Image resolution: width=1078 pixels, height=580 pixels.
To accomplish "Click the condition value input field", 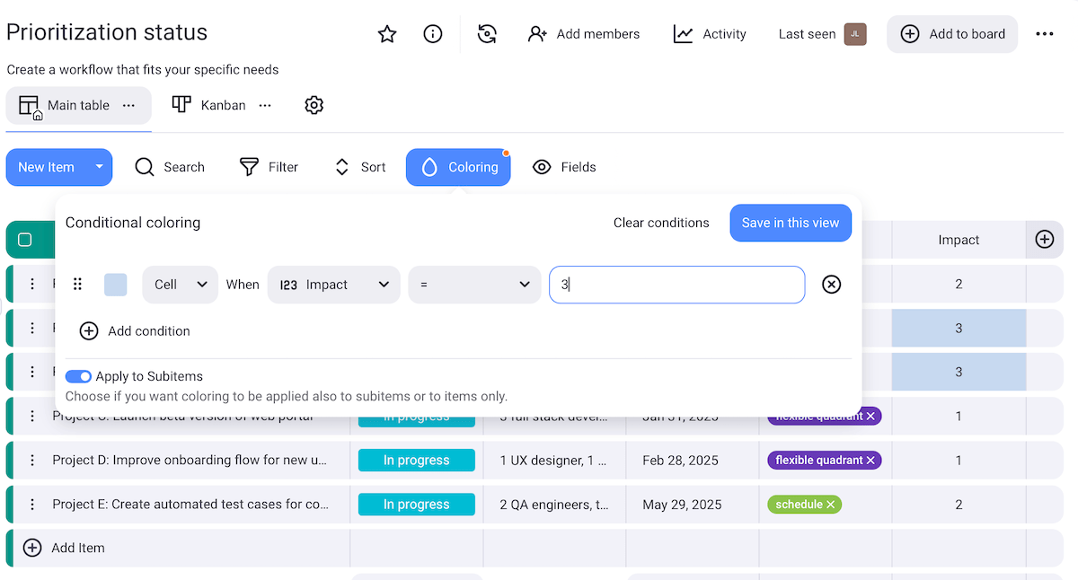I will point(676,285).
